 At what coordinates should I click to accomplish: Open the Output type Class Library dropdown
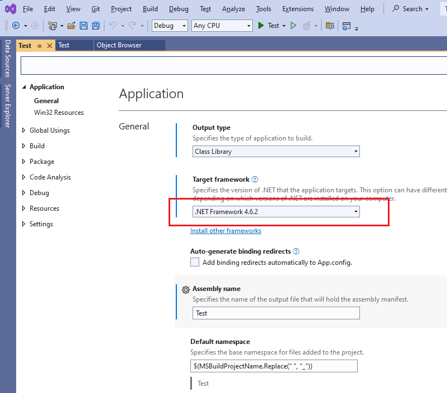(x=276, y=151)
